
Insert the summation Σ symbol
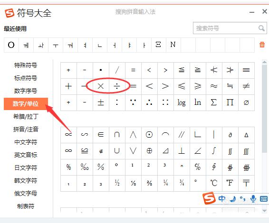tap(214, 102)
